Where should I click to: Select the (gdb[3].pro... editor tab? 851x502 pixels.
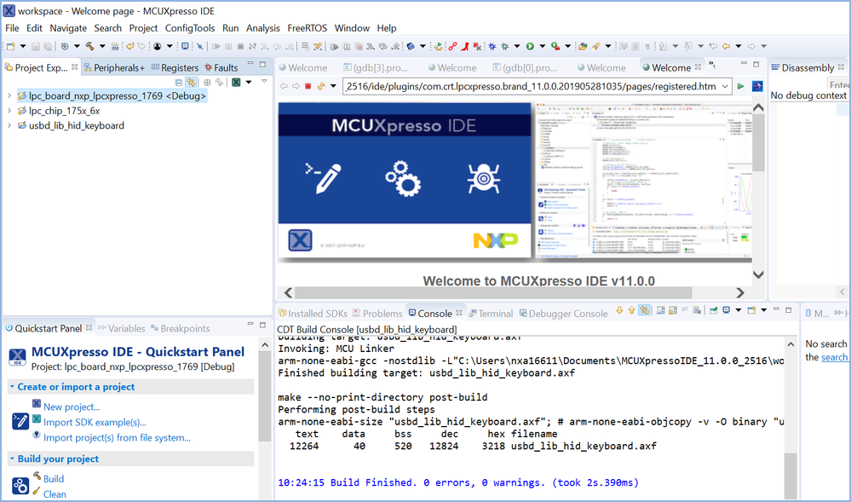tap(376, 67)
